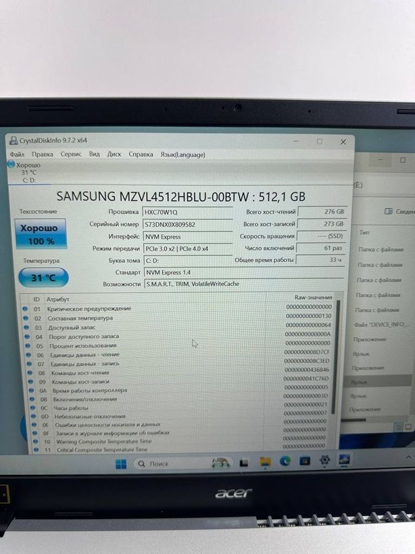
Task: Click the serial number field S73DNX0X809582
Action: tap(187, 224)
